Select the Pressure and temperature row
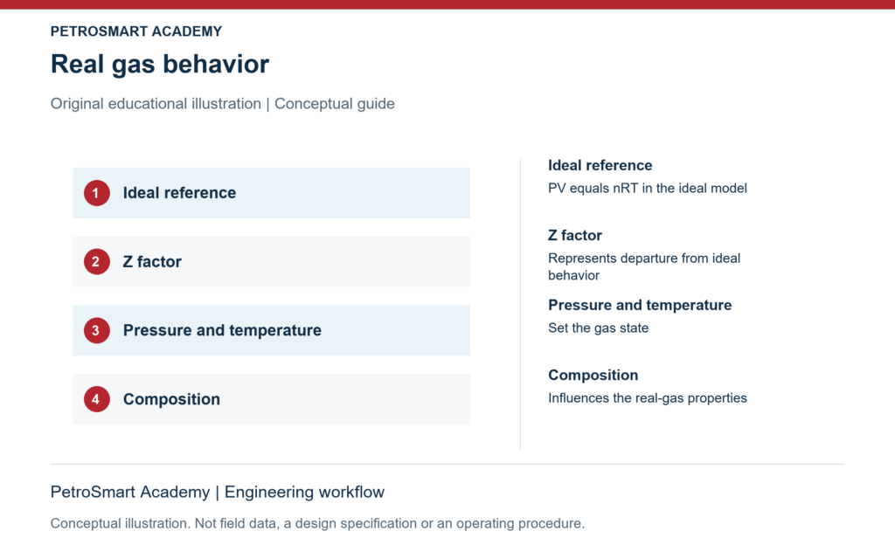This screenshot has width=895, height=559. click(271, 330)
